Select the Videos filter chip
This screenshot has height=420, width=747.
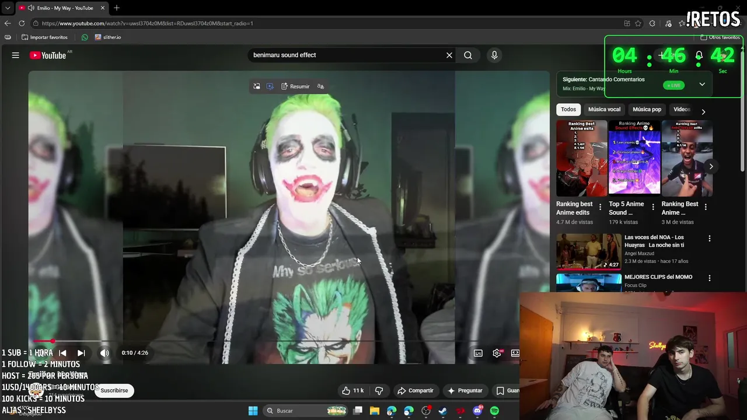point(682,109)
